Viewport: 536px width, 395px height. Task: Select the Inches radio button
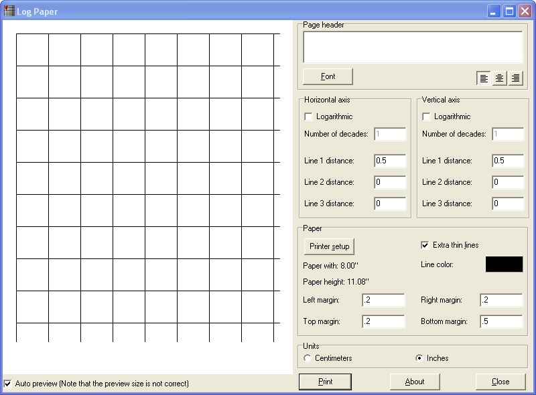419,358
